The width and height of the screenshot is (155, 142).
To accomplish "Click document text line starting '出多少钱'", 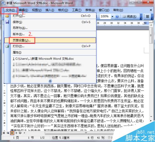I will click(77, 86).
